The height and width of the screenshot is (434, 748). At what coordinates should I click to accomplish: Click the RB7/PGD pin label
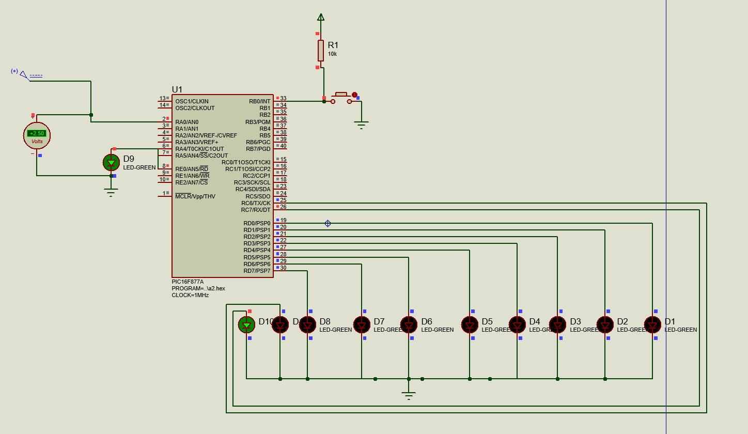click(258, 149)
